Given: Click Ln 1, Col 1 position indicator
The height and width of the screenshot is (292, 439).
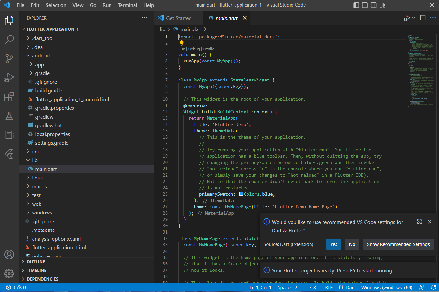Looking at the screenshot, I should click(x=260, y=287).
